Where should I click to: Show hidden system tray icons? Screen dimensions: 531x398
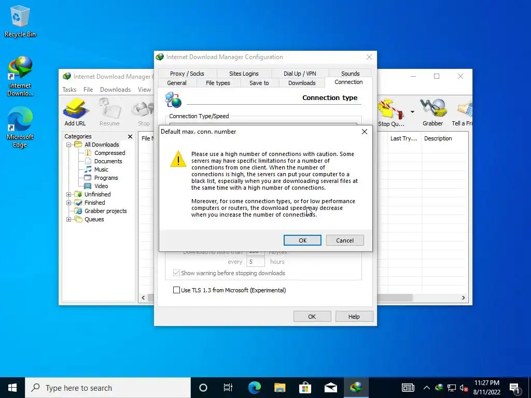pos(427,388)
